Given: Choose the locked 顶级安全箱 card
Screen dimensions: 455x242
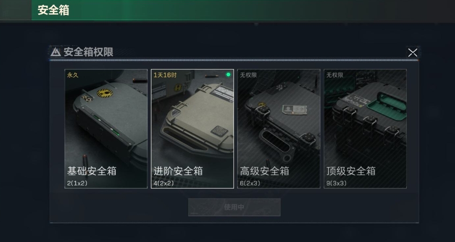Looking at the screenshot, I should (365, 129).
